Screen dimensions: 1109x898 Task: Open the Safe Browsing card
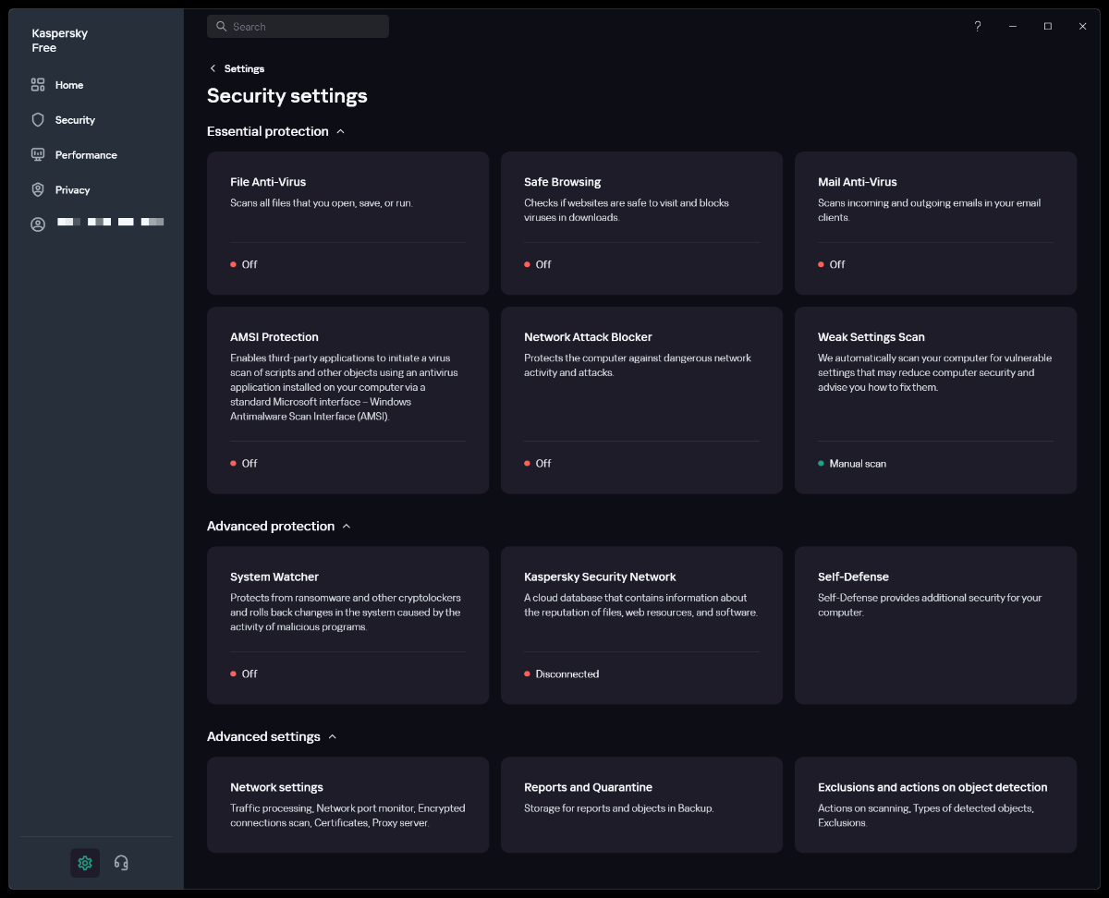(641, 224)
